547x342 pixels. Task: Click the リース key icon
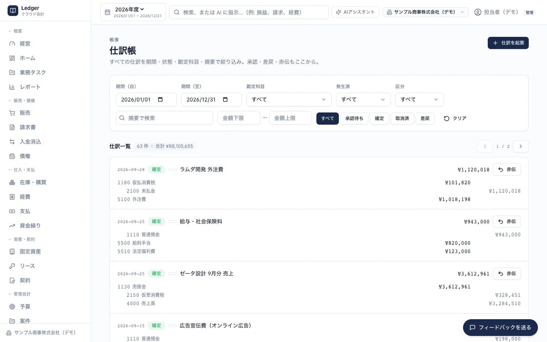pyautogui.click(x=12, y=266)
